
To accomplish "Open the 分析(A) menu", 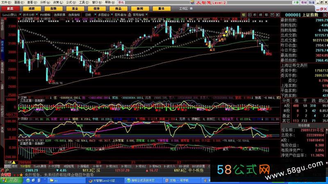I will tap(45, 2).
